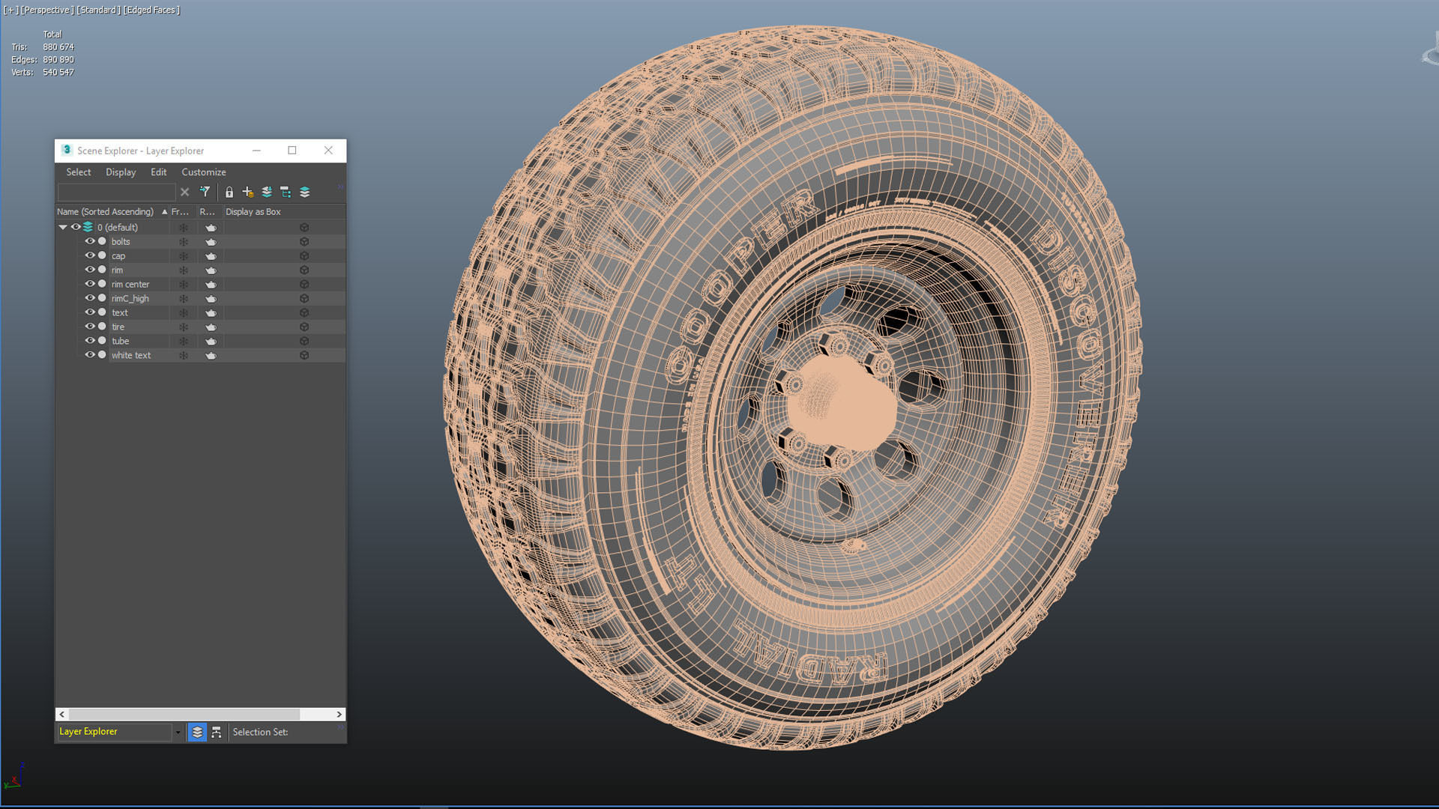This screenshot has height=809, width=1439.
Task: Click display as box icon for 0 (default)
Action: point(304,228)
